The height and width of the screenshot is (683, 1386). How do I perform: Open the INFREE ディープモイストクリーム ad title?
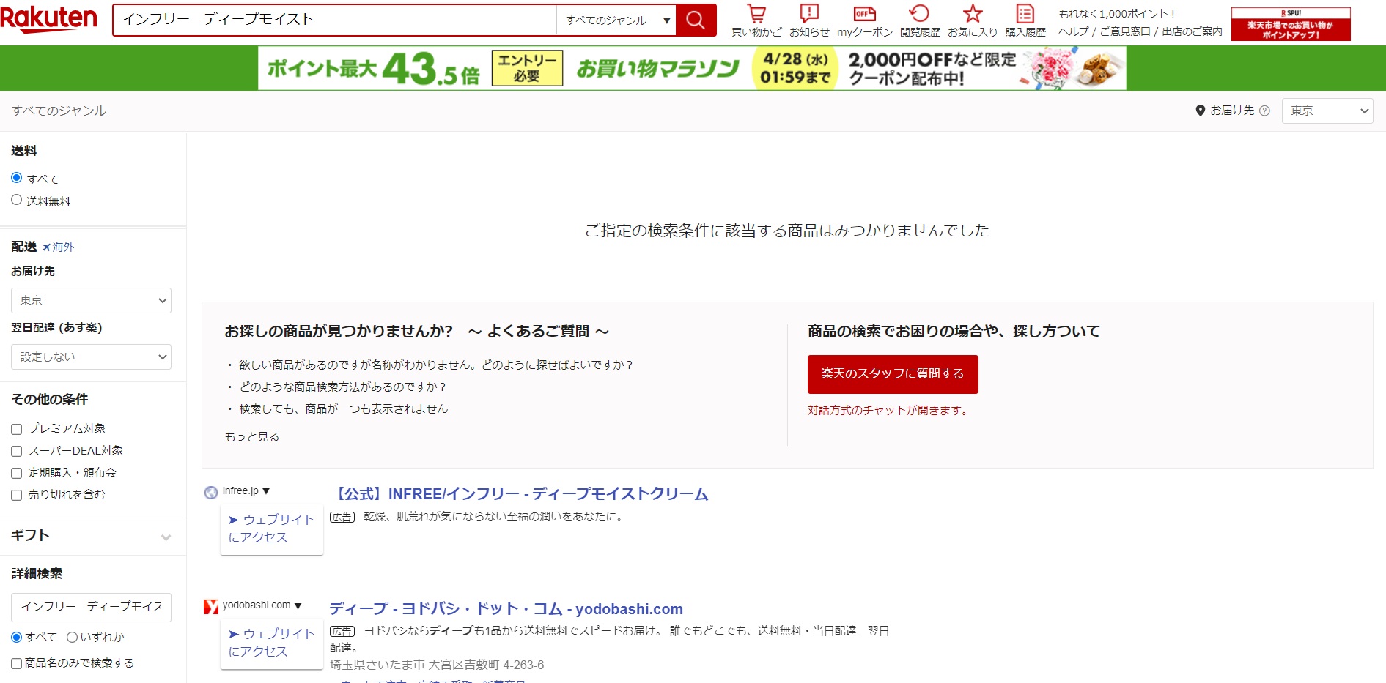[x=519, y=494]
